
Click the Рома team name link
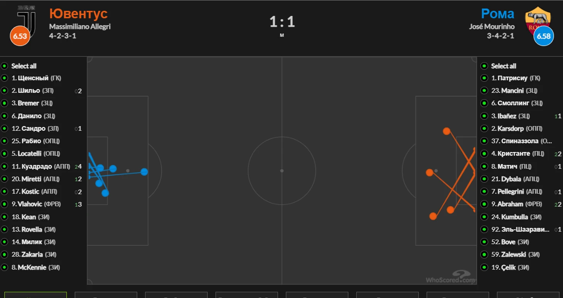pos(497,13)
